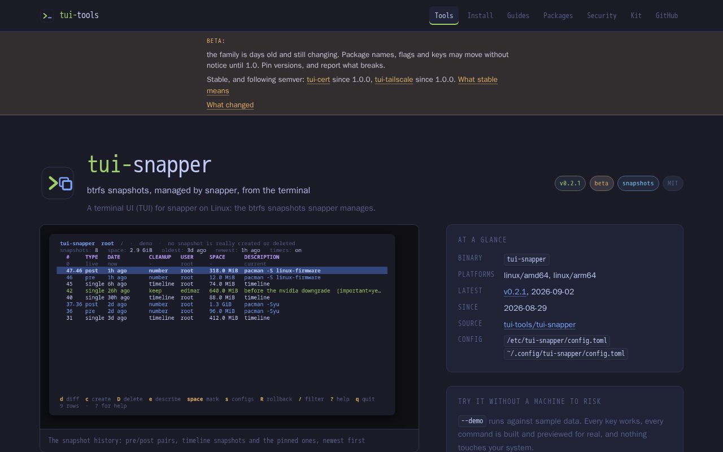The width and height of the screenshot is (723, 452).
Task: Click the "2026-08-29" since date
Action: coord(525,308)
